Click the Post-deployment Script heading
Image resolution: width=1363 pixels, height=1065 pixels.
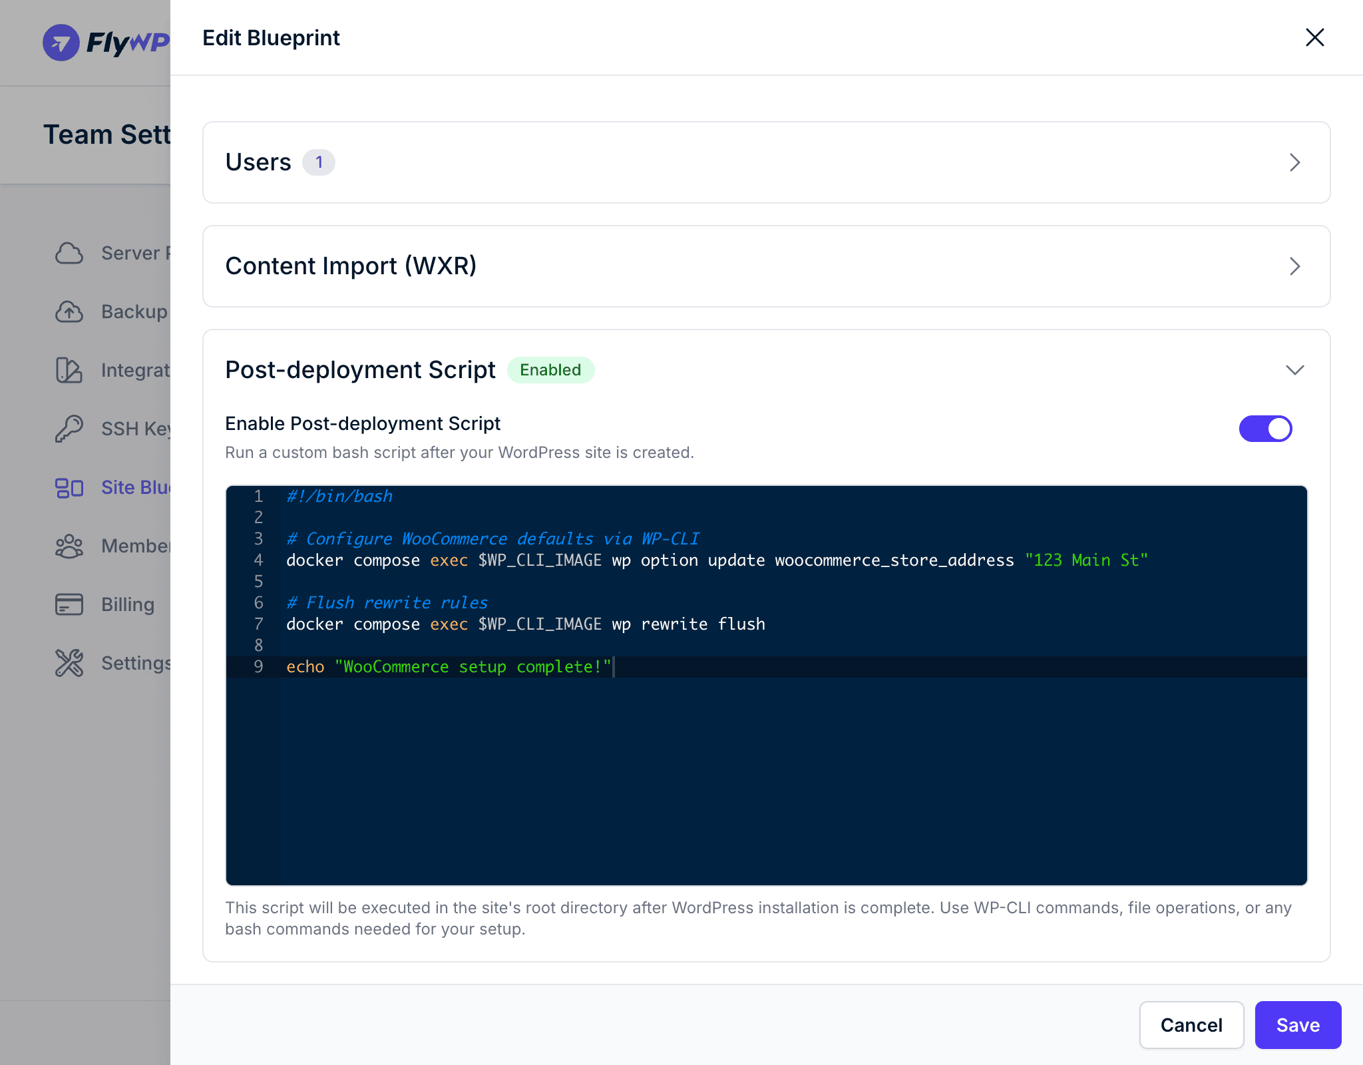coord(360,370)
